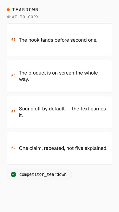Click the competitor_teardown label text
119x212 pixels.
point(43,174)
